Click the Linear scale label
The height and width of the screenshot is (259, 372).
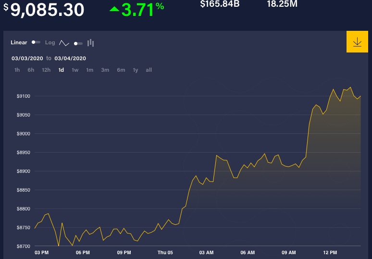pos(19,42)
